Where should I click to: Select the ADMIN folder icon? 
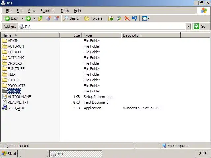(x=5, y=41)
